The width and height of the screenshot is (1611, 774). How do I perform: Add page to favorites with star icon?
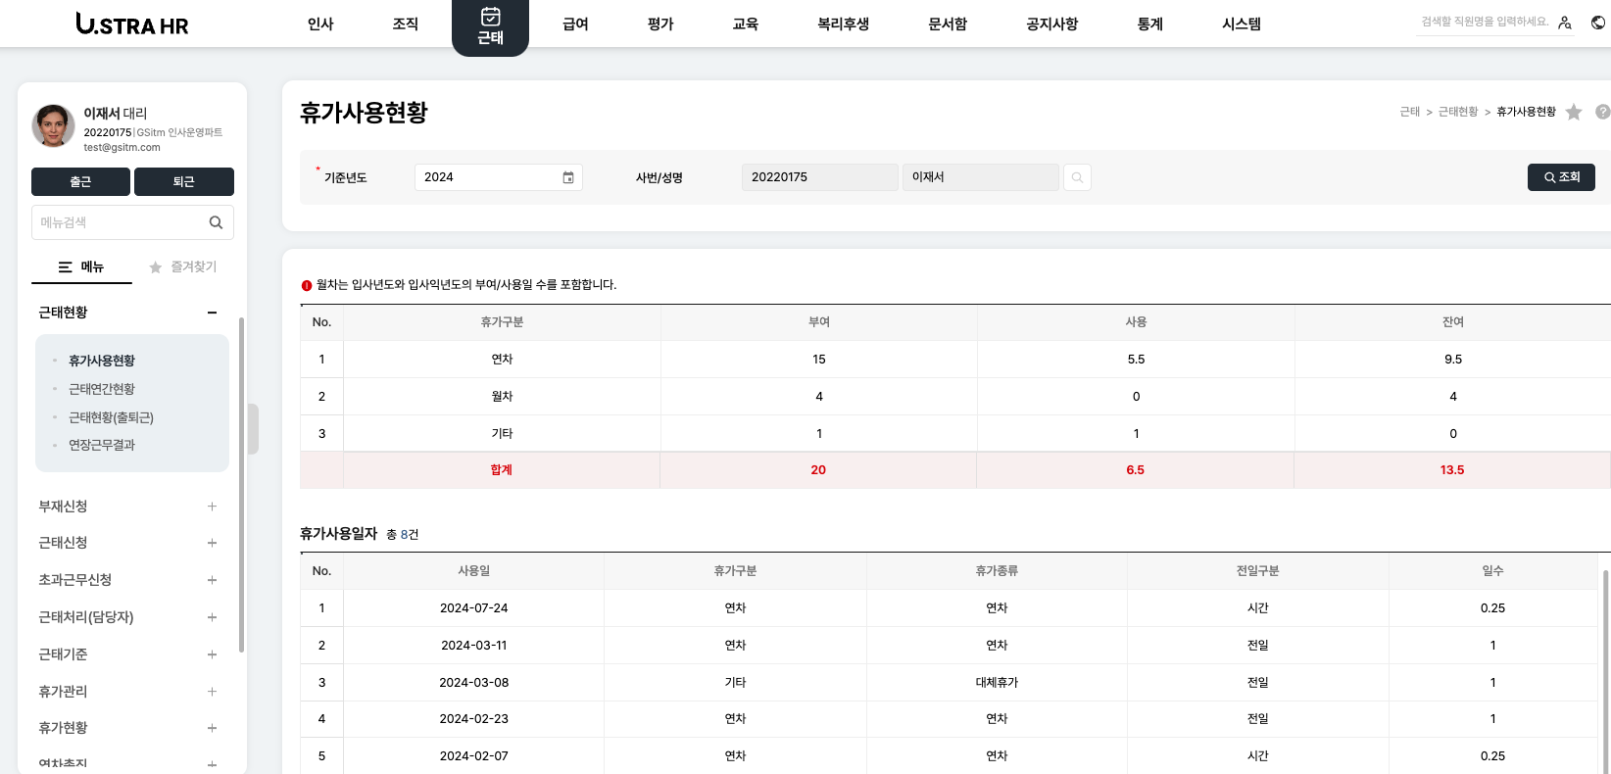pos(1574,112)
